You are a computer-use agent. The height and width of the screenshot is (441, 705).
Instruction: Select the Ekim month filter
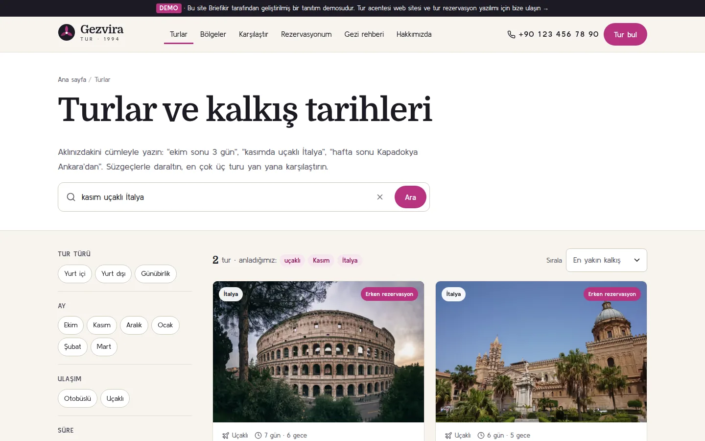click(x=70, y=325)
